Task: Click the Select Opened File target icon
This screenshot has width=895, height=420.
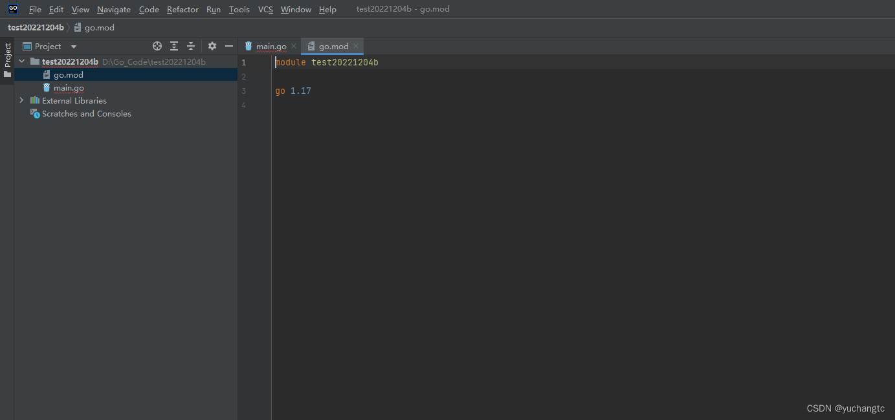Action: [x=157, y=46]
